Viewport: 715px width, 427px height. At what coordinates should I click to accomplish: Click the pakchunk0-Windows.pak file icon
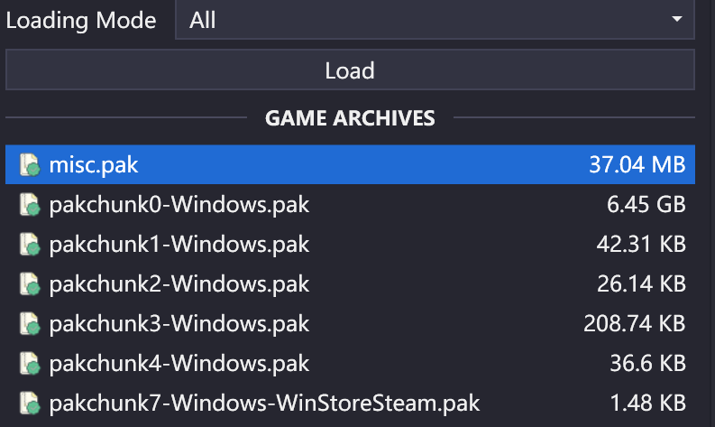pos(30,205)
